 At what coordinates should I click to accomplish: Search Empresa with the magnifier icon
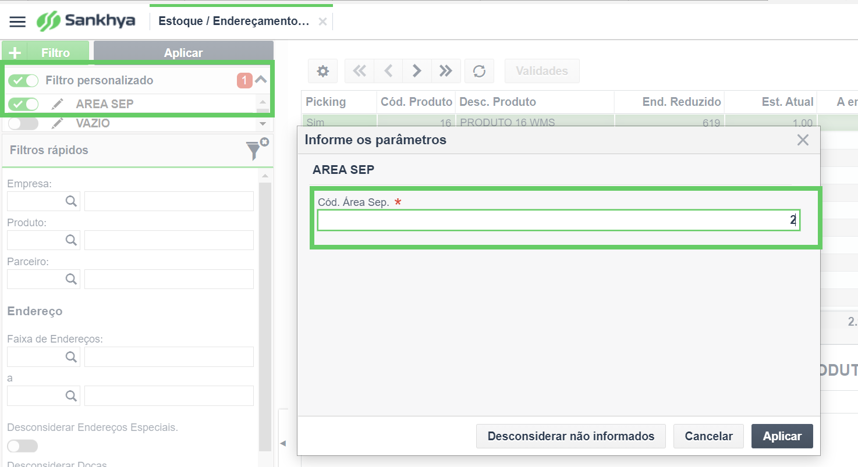click(x=71, y=201)
